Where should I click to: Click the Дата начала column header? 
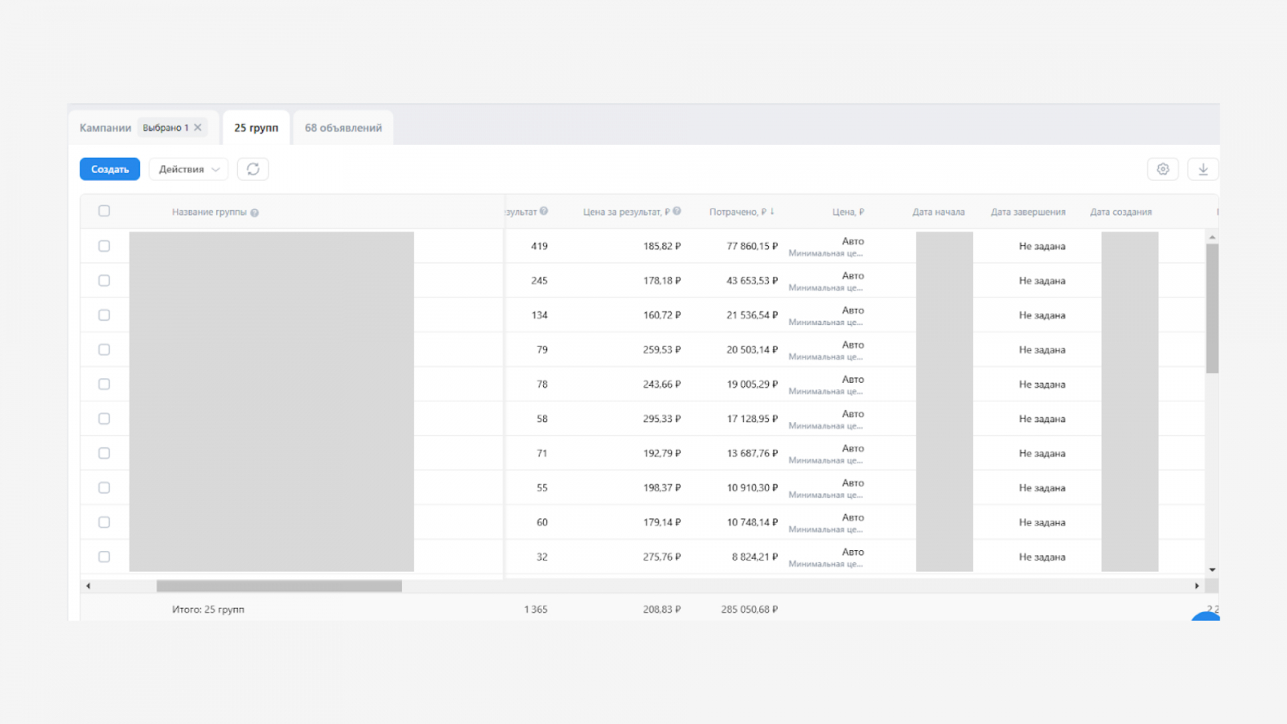[938, 212]
